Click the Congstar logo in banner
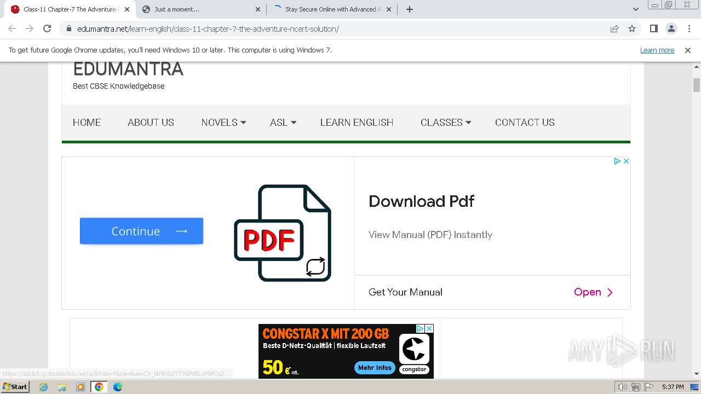Viewport: 701px width, 394px height. pyautogui.click(x=414, y=354)
